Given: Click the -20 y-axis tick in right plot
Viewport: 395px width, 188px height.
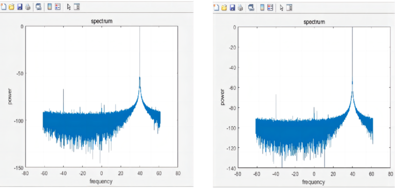Looking at the screenshot, I should pyautogui.click(x=232, y=47).
